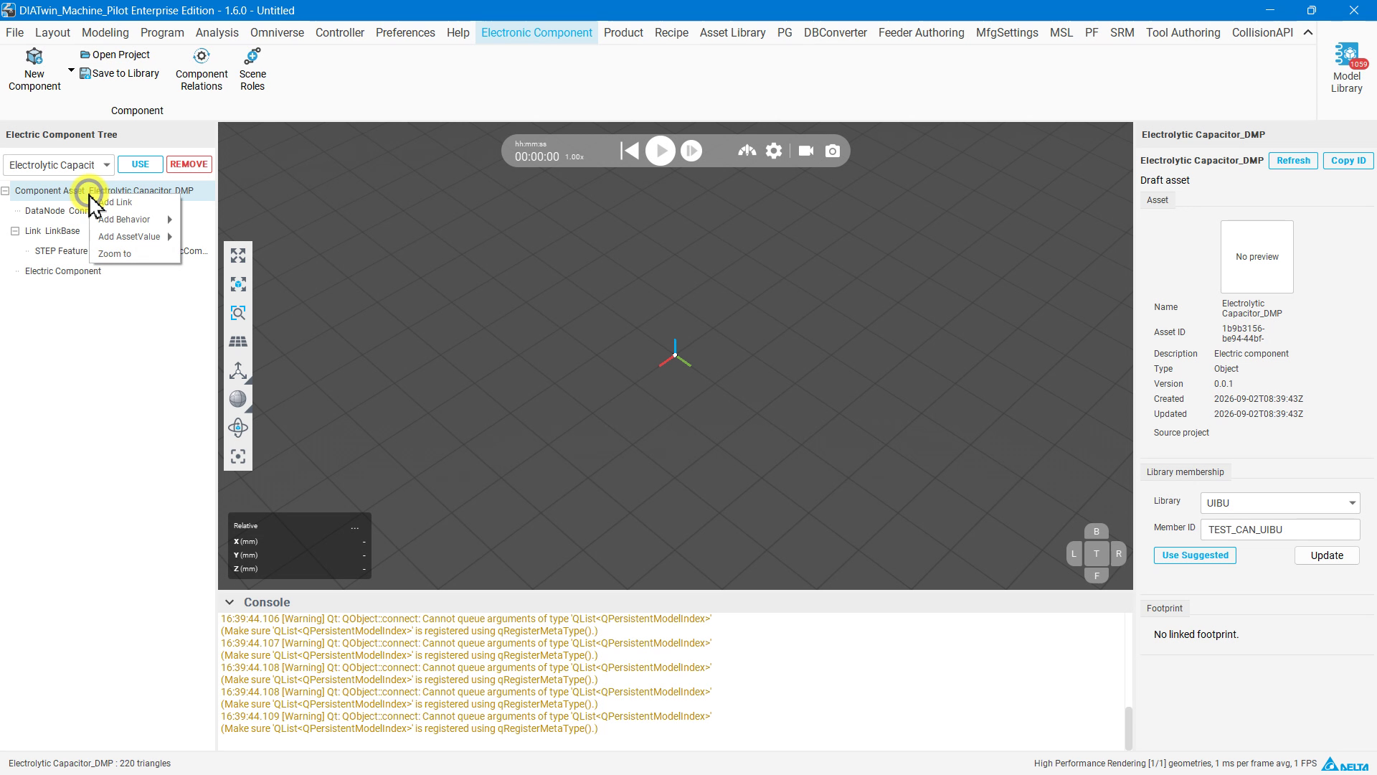Viewport: 1377px width, 775px height.
Task: Open Relative coordinates options ellipsis
Action: 355,527
